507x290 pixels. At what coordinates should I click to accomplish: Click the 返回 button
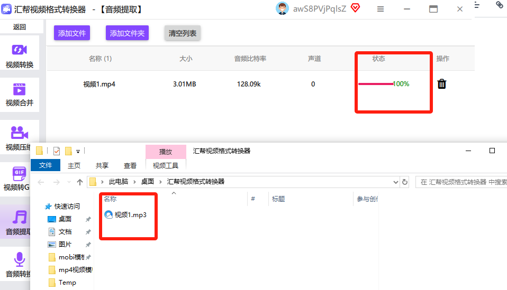tap(20, 27)
